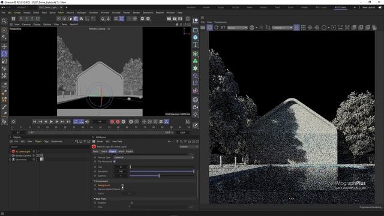Switch to the Project tab in Attributes
The image size is (384, 216).
130,151
